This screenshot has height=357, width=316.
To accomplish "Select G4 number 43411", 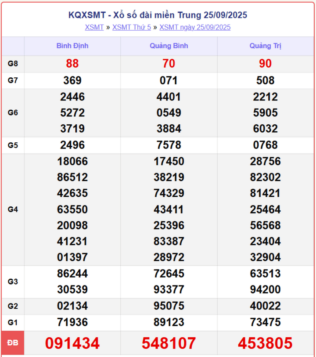I will [169, 209].
